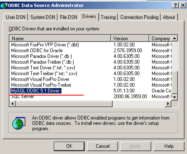Close the ODBC Data Source Administrator window

(x=183, y=5)
